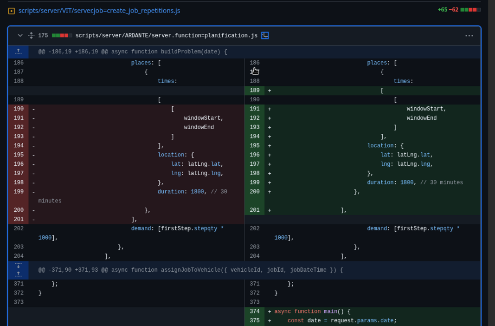Viewport: 495px width, 326px height.
Task: Select left-side line number 202
Action: pyautogui.click(x=19, y=229)
